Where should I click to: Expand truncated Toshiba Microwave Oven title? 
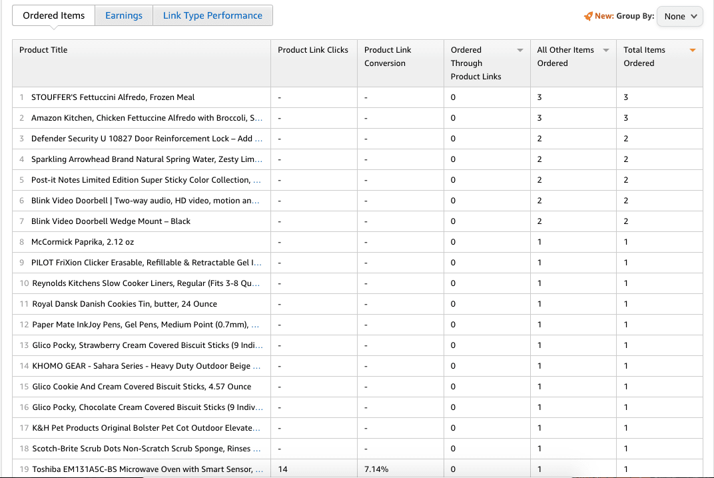coord(259,470)
